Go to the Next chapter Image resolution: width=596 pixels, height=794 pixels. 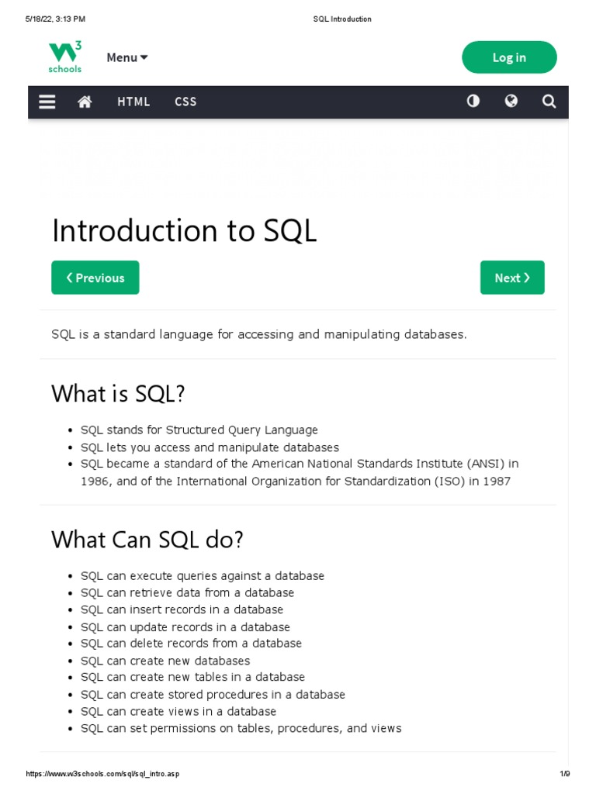512,278
